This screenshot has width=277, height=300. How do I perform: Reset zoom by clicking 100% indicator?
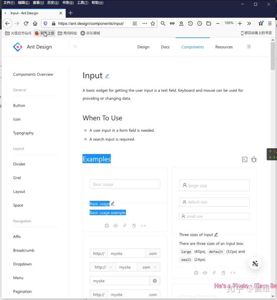point(229,23)
